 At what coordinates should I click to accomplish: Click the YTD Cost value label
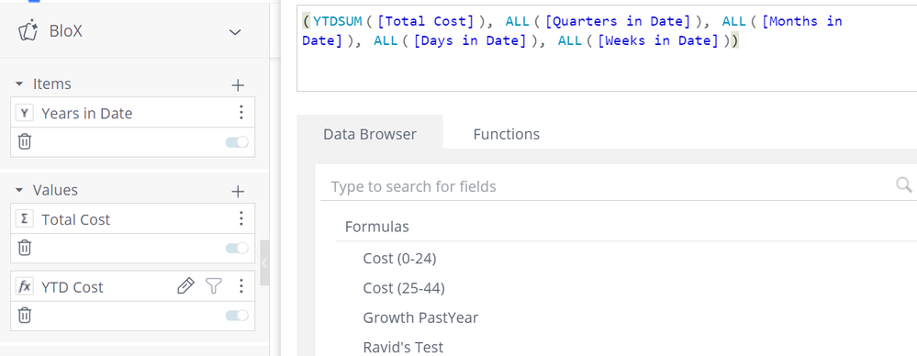point(72,287)
